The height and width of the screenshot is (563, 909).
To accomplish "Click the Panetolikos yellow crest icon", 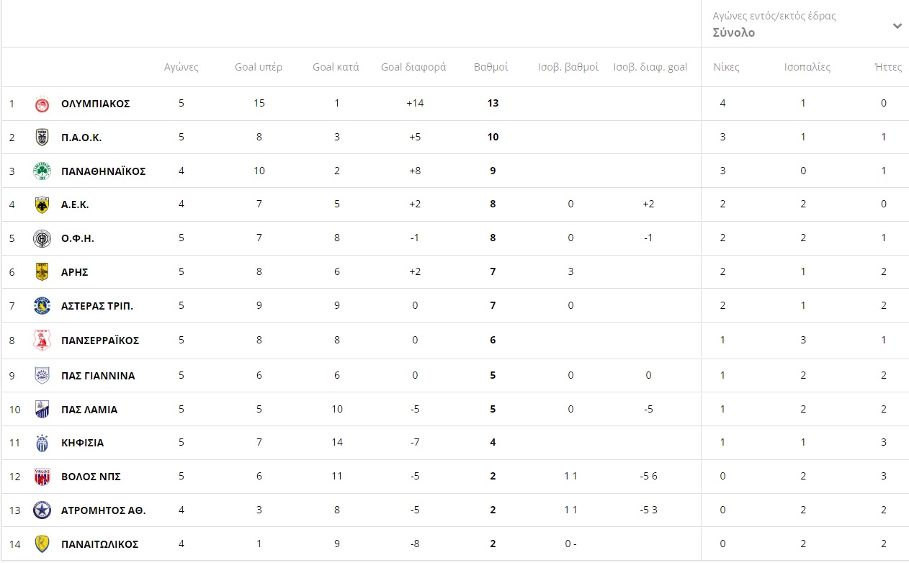I will (42, 544).
